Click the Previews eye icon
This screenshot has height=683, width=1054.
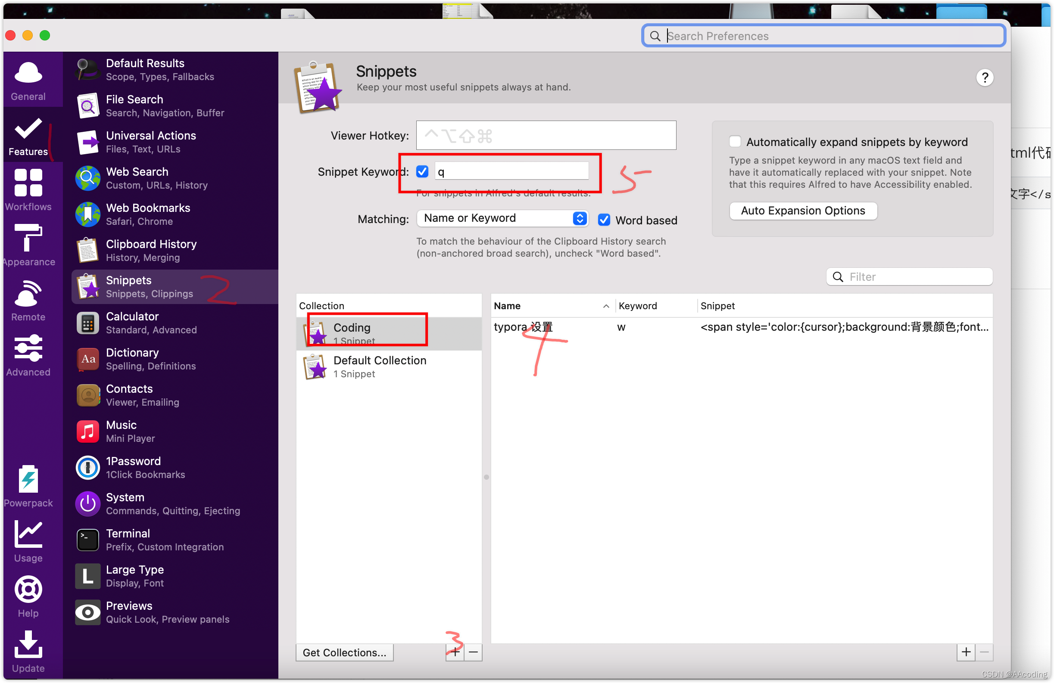tap(87, 613)
